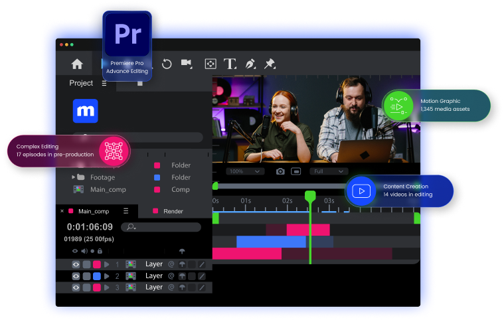Expand Layer 1 properties triangle
Screen dimensions: 504x320
[x=107, y=264]
